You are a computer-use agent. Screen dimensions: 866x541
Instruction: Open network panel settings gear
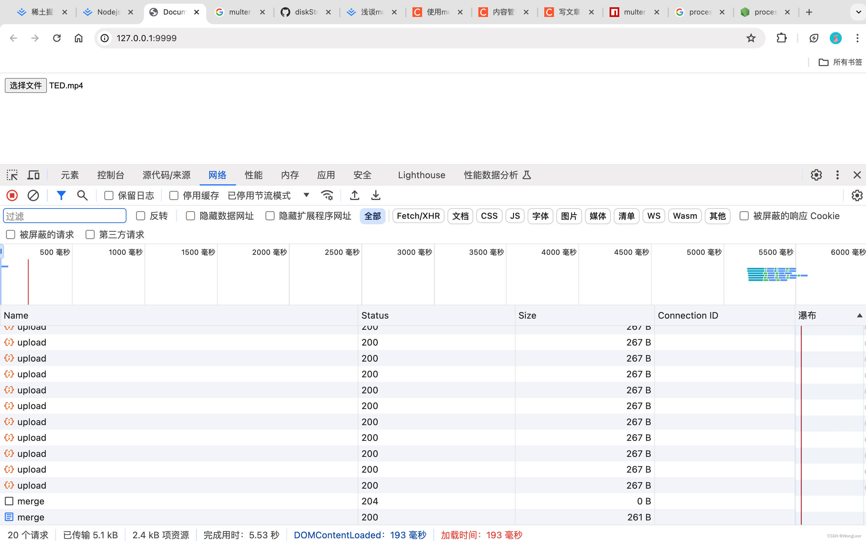[x=857, y=195]
